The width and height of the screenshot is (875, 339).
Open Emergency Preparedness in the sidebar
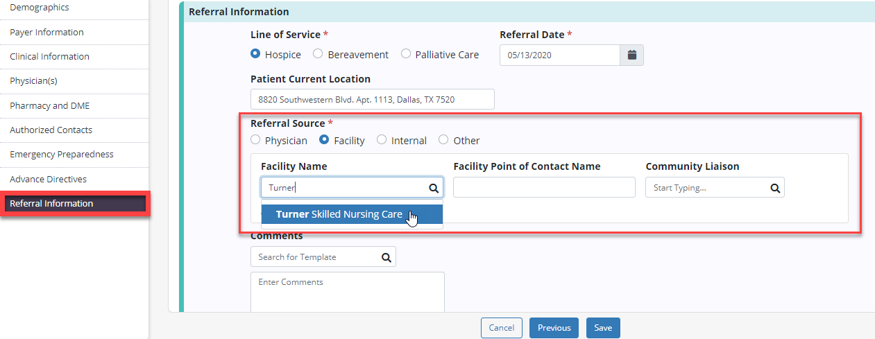tap(61, 155)
